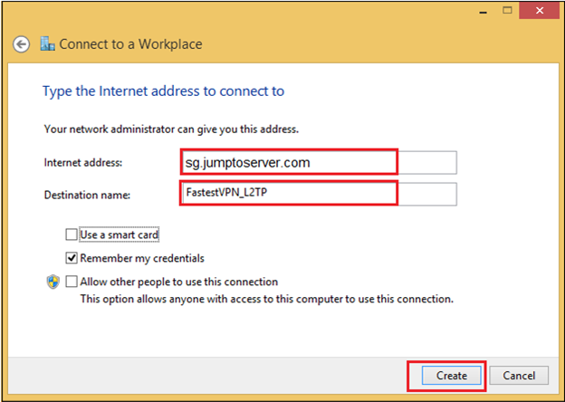Cancel the connection setup

pyautogui.click(x=519, y=376)
